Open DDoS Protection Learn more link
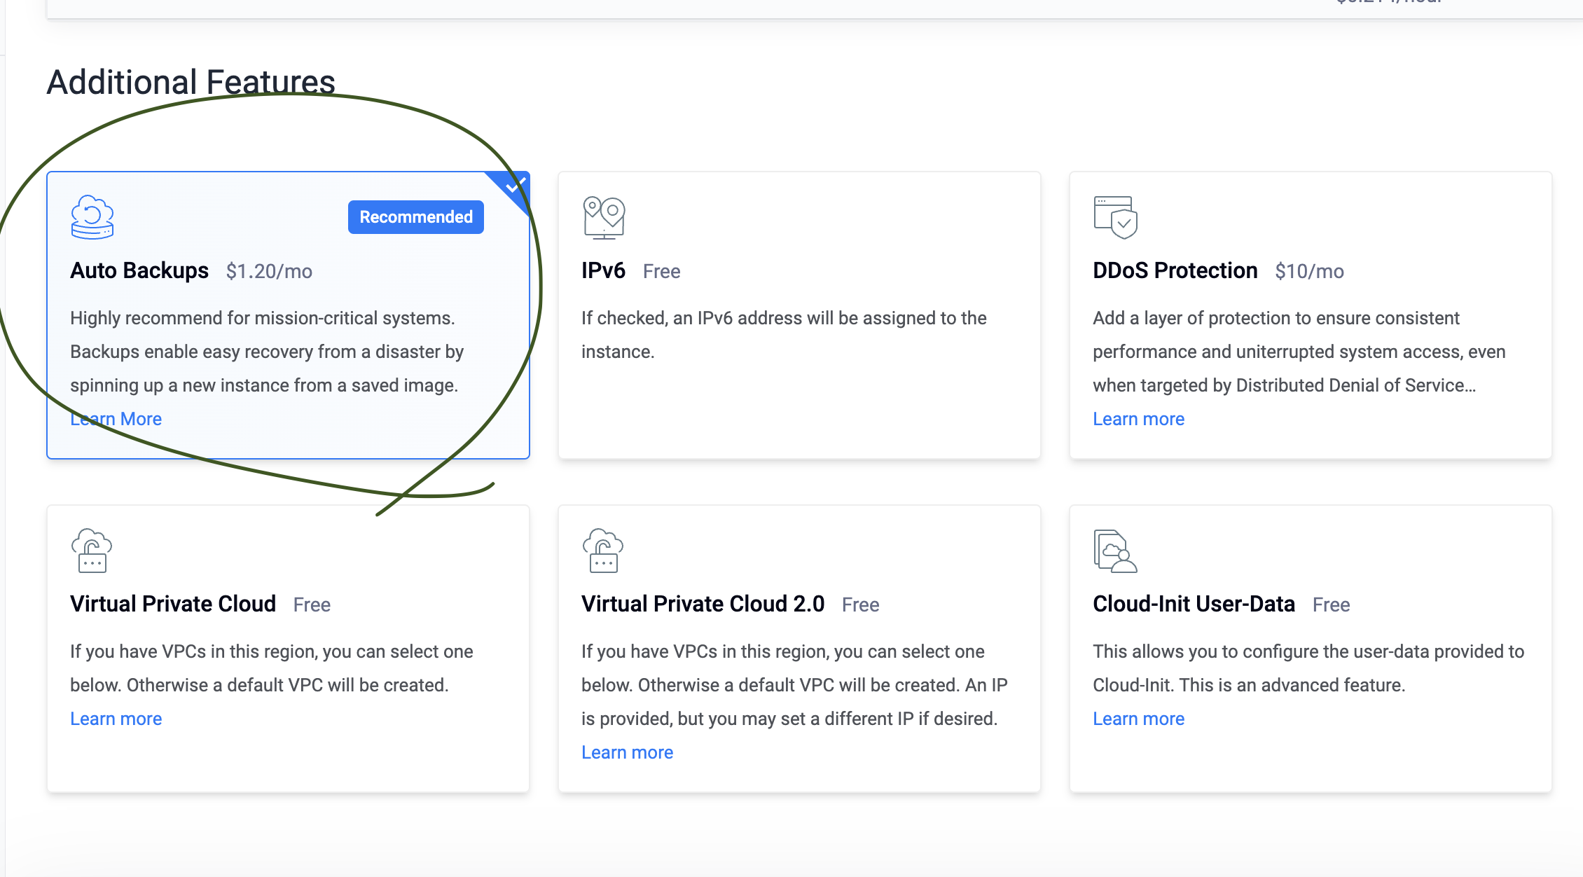 (1138, 419)
